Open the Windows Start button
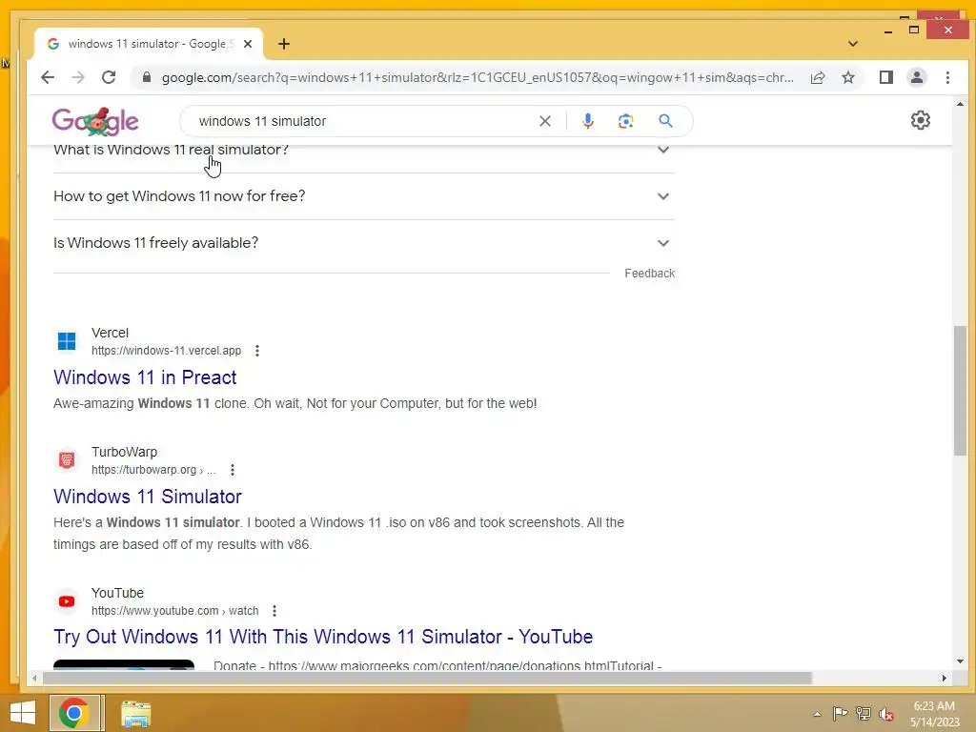This screenshot has height=732, width=976. point(23,713)
